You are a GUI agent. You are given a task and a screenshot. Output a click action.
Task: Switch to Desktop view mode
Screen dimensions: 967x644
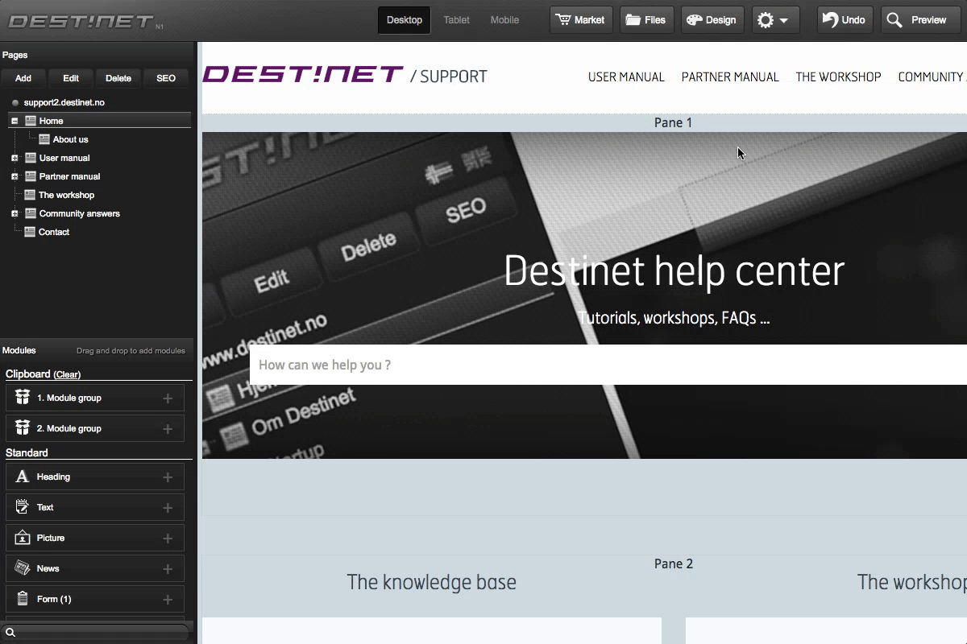[404, 20]
